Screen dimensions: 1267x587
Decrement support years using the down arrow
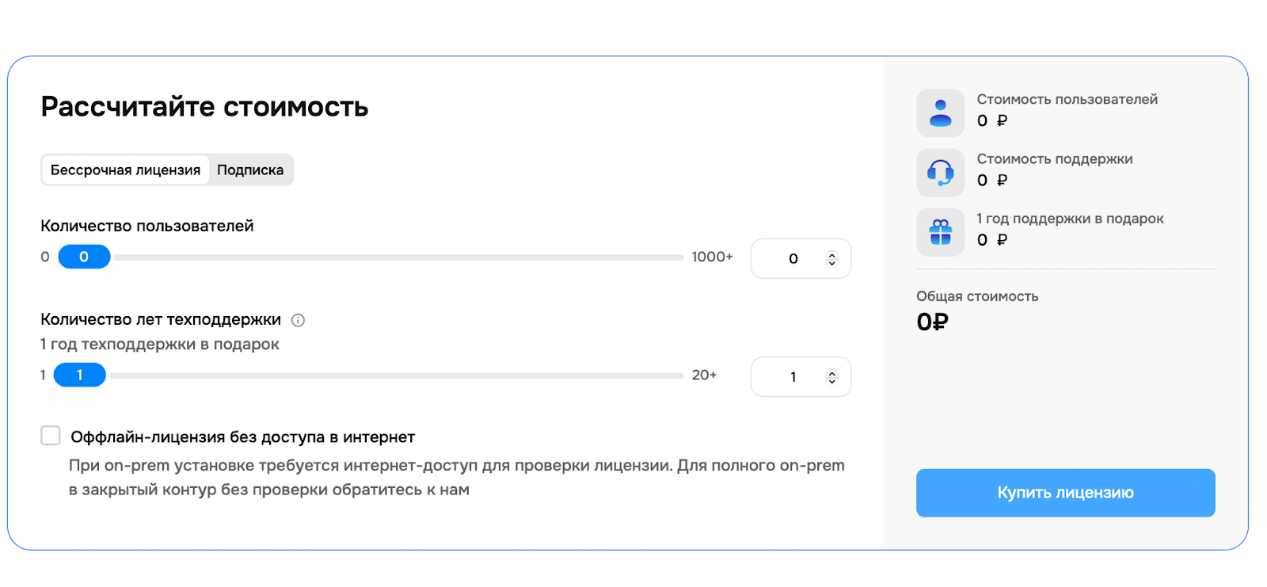(x=831, y=382)
